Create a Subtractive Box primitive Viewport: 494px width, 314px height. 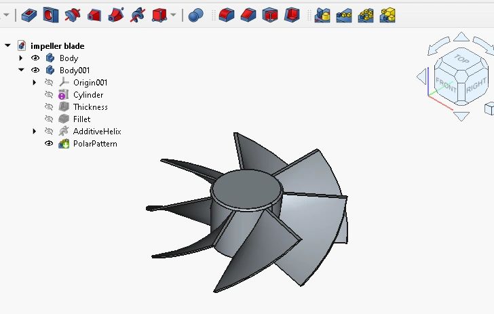pos(159,15)
